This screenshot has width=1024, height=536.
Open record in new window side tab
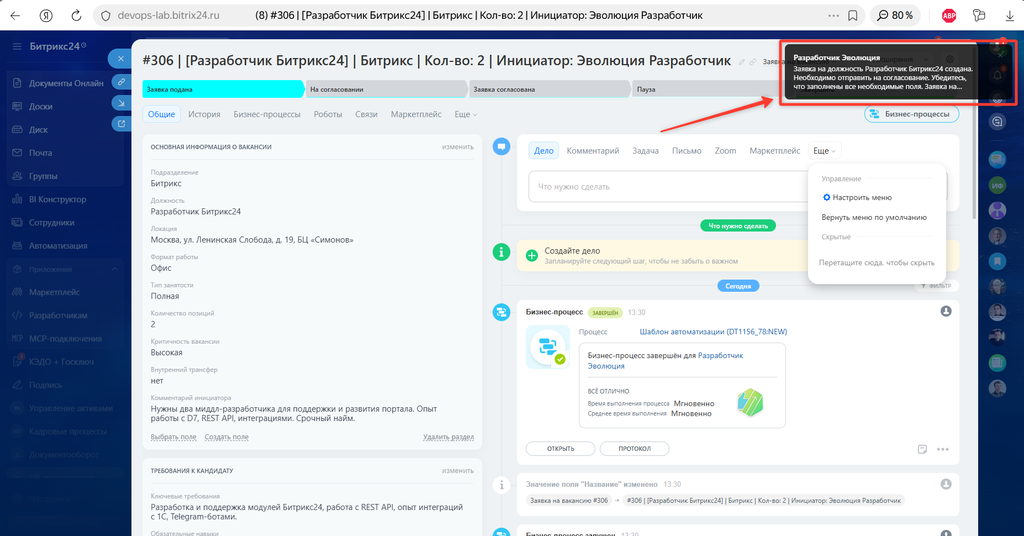121,124
